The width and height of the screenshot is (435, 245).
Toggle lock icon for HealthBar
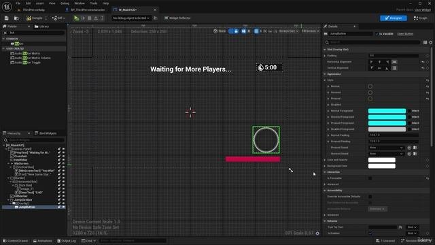pyautogui.click(x=59, y=160)
